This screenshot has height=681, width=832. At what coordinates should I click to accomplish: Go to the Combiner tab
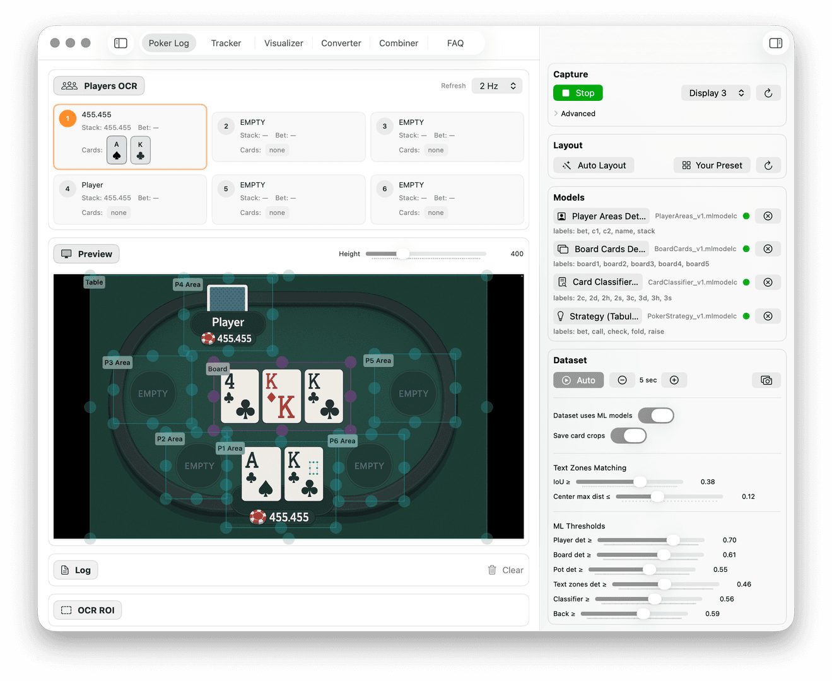tap(399, 43)
